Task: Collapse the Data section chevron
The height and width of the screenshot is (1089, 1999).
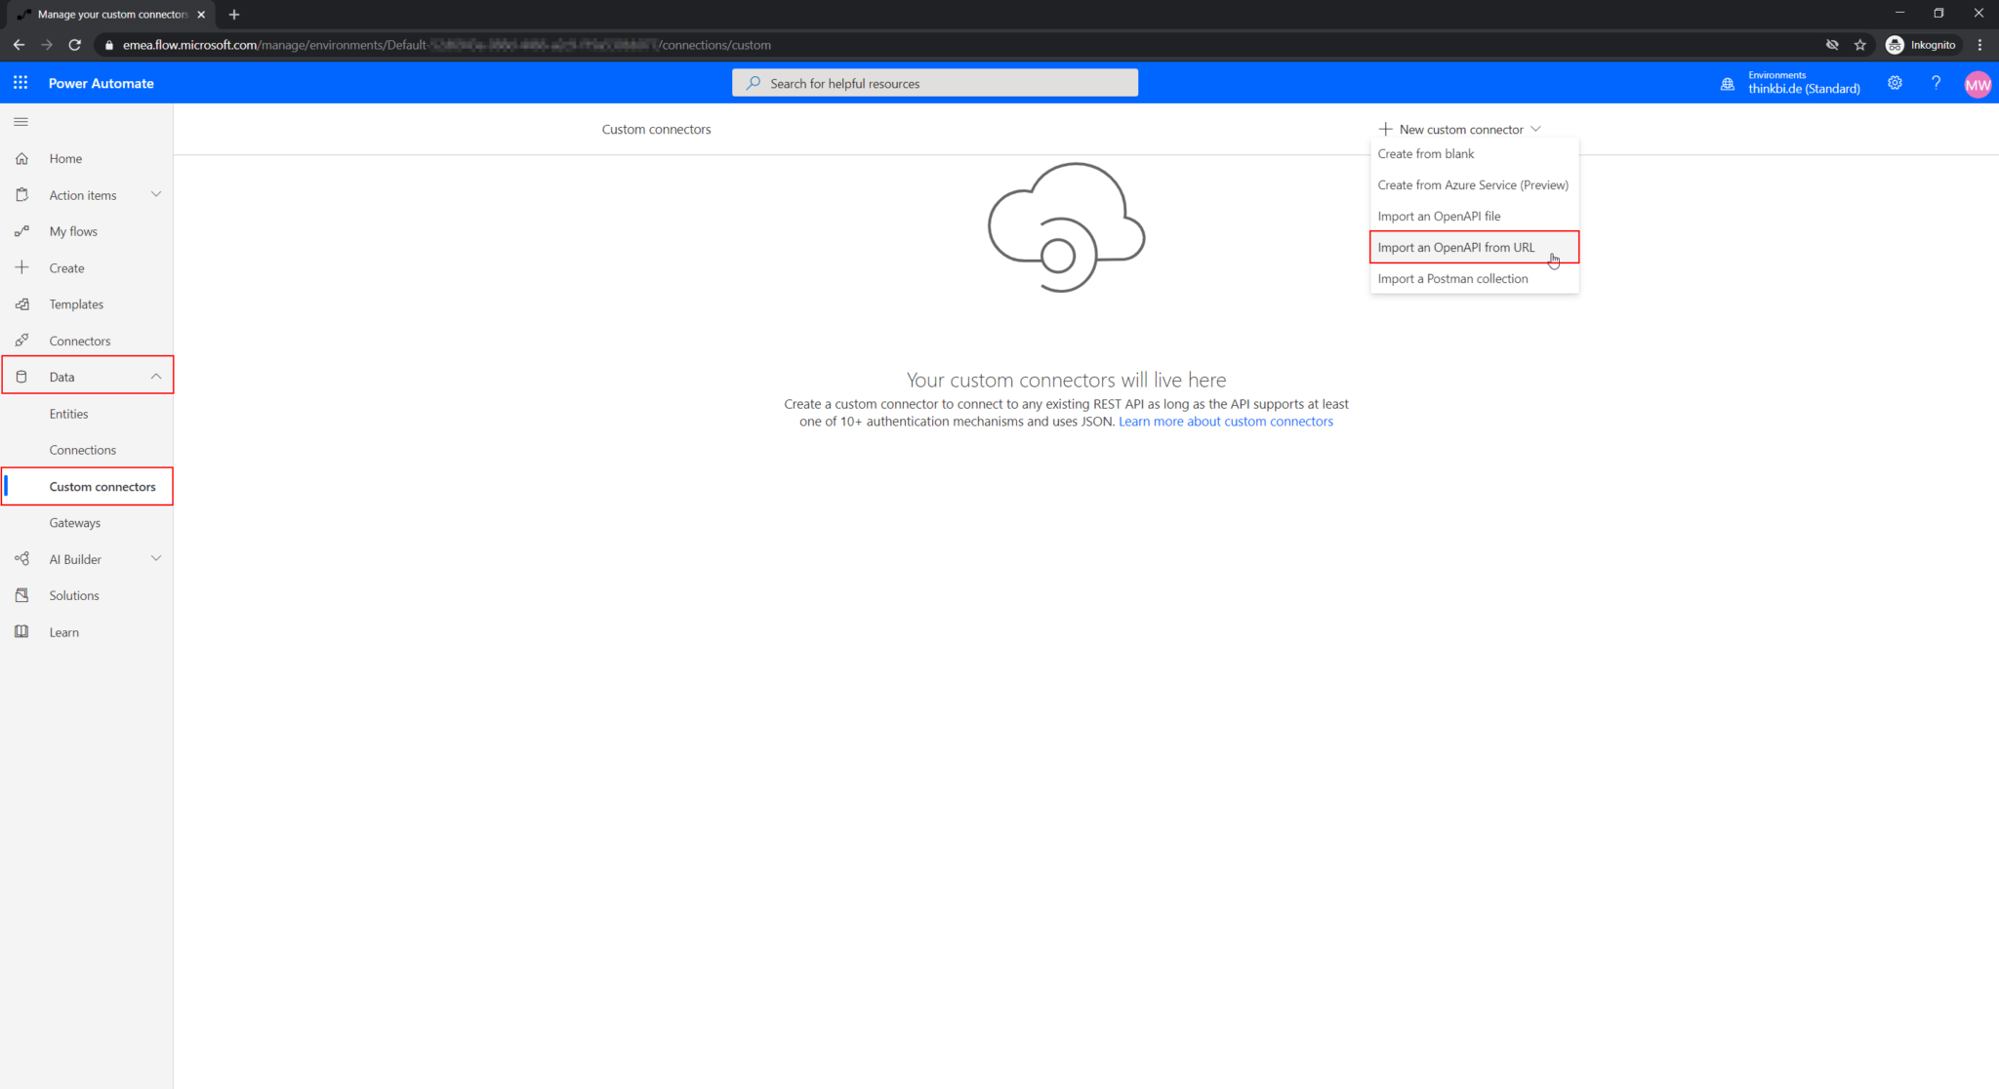Action: pyautogui.click(x=156, y=377)
